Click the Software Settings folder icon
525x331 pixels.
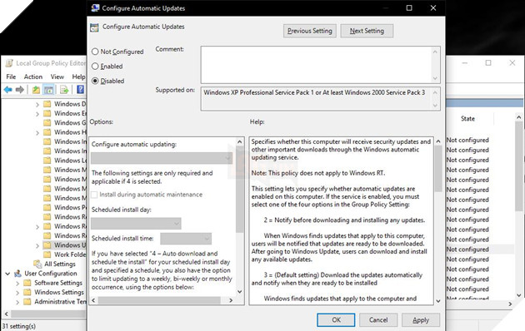(x=27, y=283)
